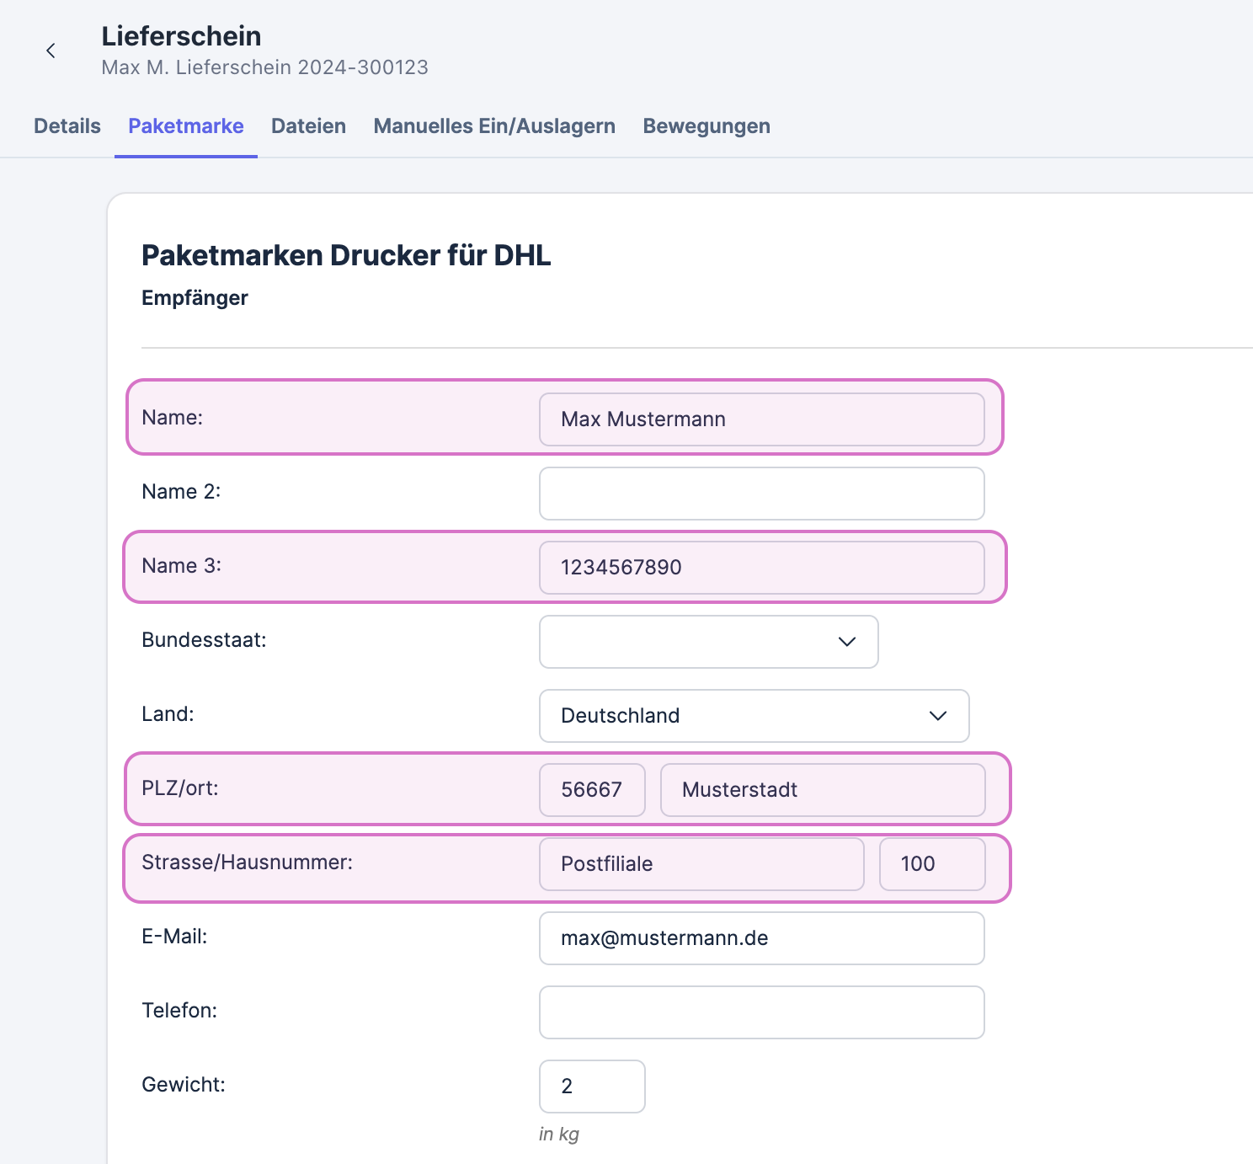Click the PLZ field with 56667
Screen dimensions: 1253x1164
[592, 790]
